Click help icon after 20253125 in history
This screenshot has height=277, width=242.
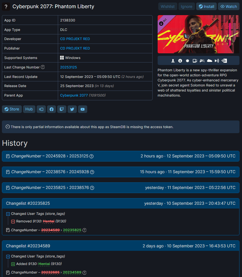[x=91, y=156]
